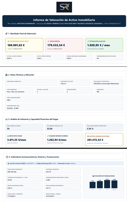Click the % Dto. Venta Rápida value 5,00 %

click(39, 58)
